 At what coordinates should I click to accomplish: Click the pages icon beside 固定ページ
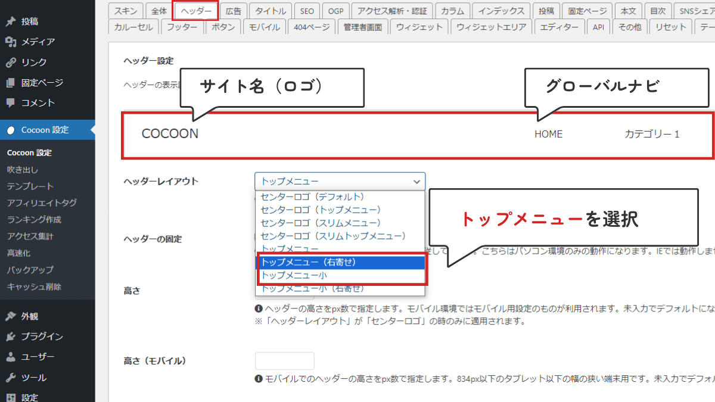coord(11,83)
